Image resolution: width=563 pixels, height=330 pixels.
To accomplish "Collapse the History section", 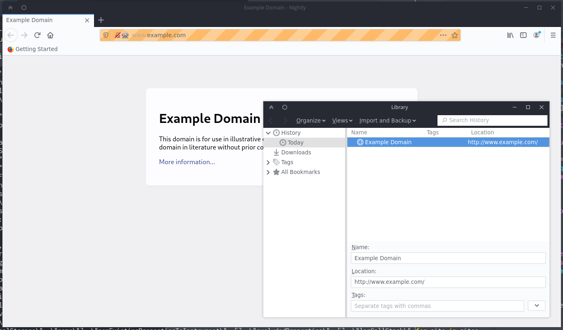I will [x=269, y=133].
